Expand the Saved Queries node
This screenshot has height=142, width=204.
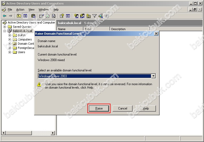point(5,27)
